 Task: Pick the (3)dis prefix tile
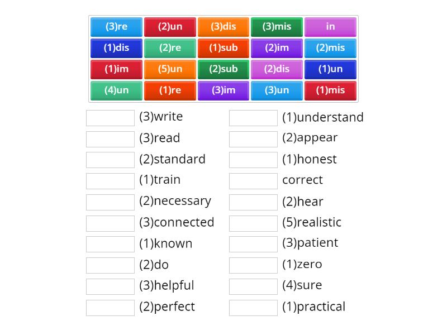pyautogui.click(x=223, y=26)
